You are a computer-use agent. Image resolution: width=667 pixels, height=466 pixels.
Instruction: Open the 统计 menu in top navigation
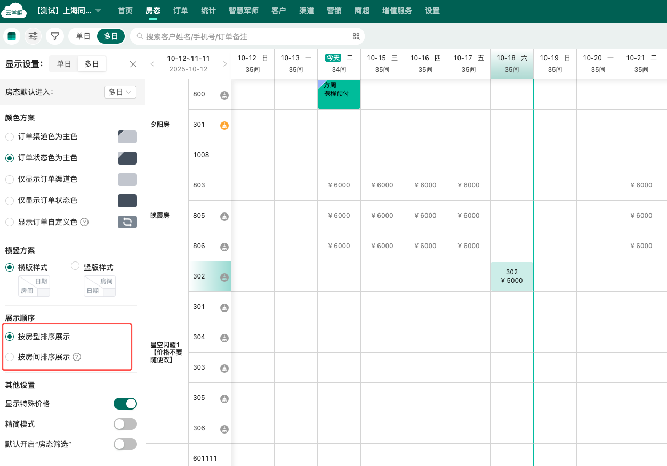coord(208,11)
